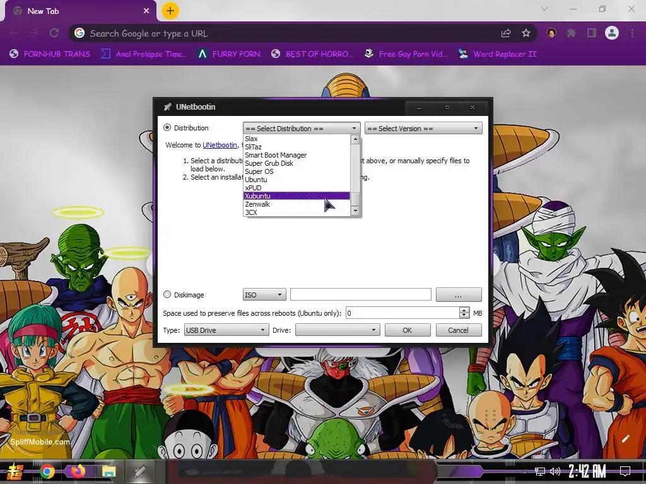Click the disk image path field
Image resolution: width=646 pixels, height=484 pixels.
(x=360, y=294)
